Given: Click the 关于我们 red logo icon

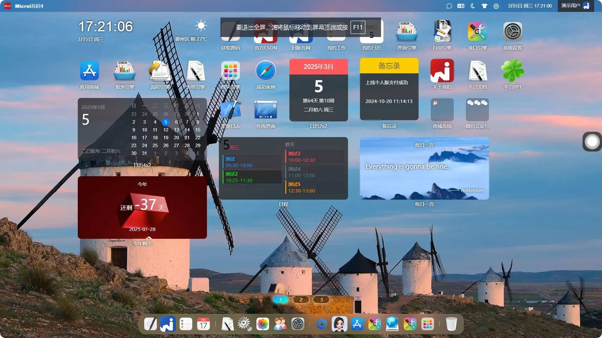Looking at the screenshot, I should pos(442,71).
